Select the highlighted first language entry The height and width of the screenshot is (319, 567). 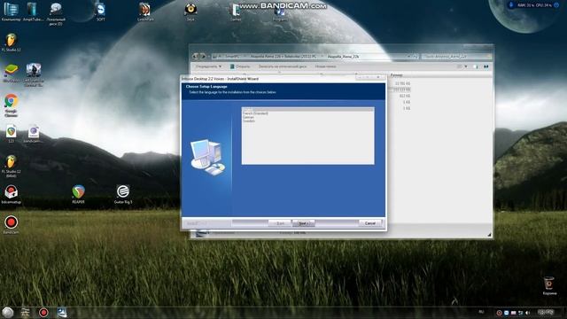pos(307,110)
